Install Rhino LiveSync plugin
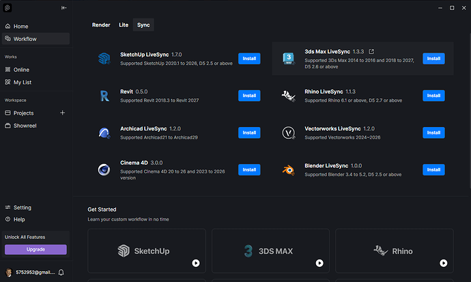The width and height of the screenshot is (471, 282). click(433, 96)
